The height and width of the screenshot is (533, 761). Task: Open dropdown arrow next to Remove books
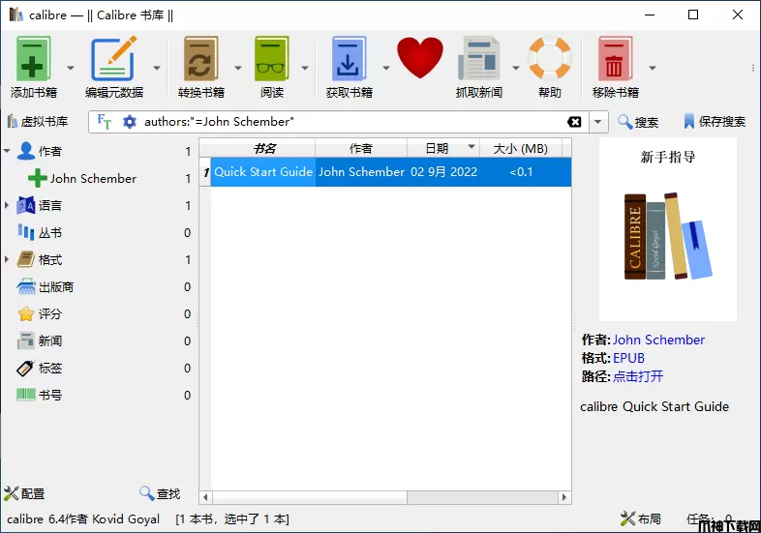653,68
